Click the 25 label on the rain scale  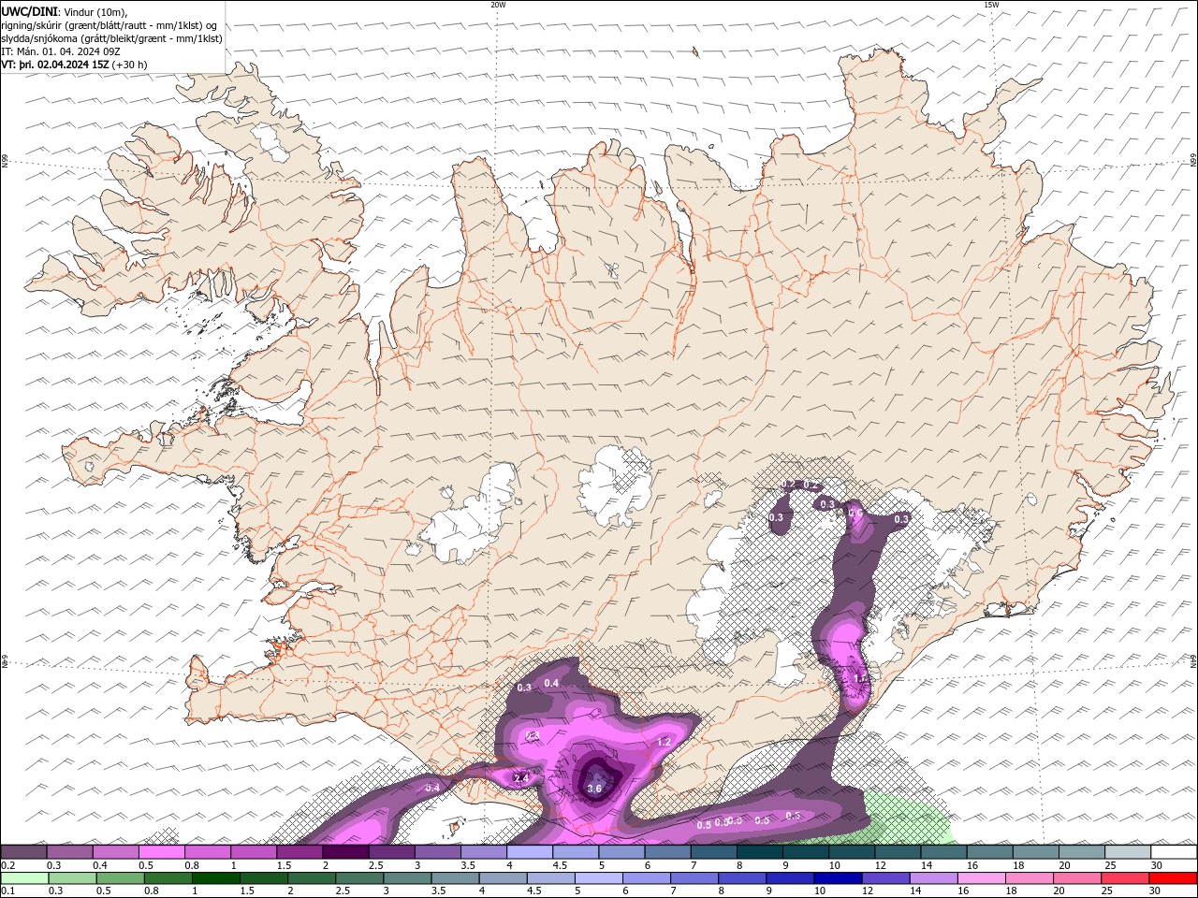pyautogui.click(x=1106, y=891)
